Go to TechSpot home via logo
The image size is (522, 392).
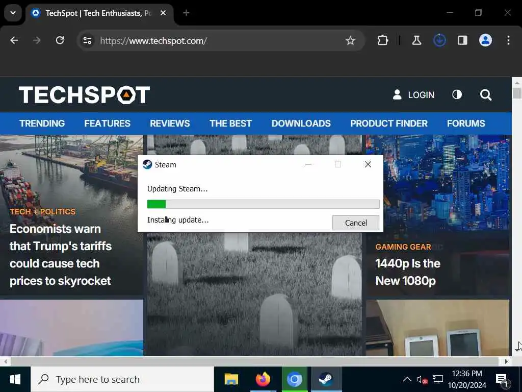pyautogui.click(x=84, y=94)
